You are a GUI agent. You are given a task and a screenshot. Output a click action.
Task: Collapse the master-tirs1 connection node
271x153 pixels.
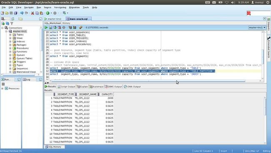[6, 31]
